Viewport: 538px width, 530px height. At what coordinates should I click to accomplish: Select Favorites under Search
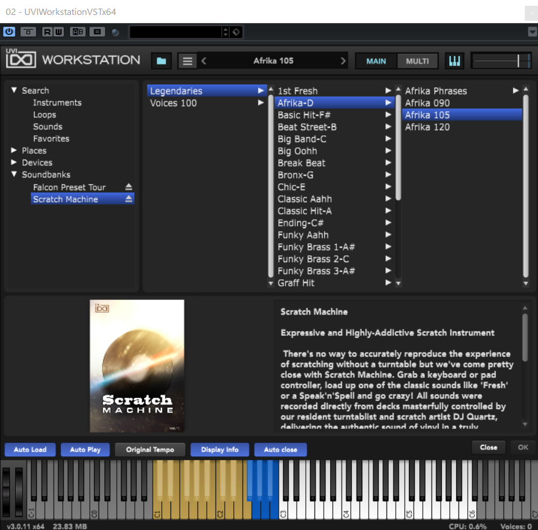(x=51, y=139)
